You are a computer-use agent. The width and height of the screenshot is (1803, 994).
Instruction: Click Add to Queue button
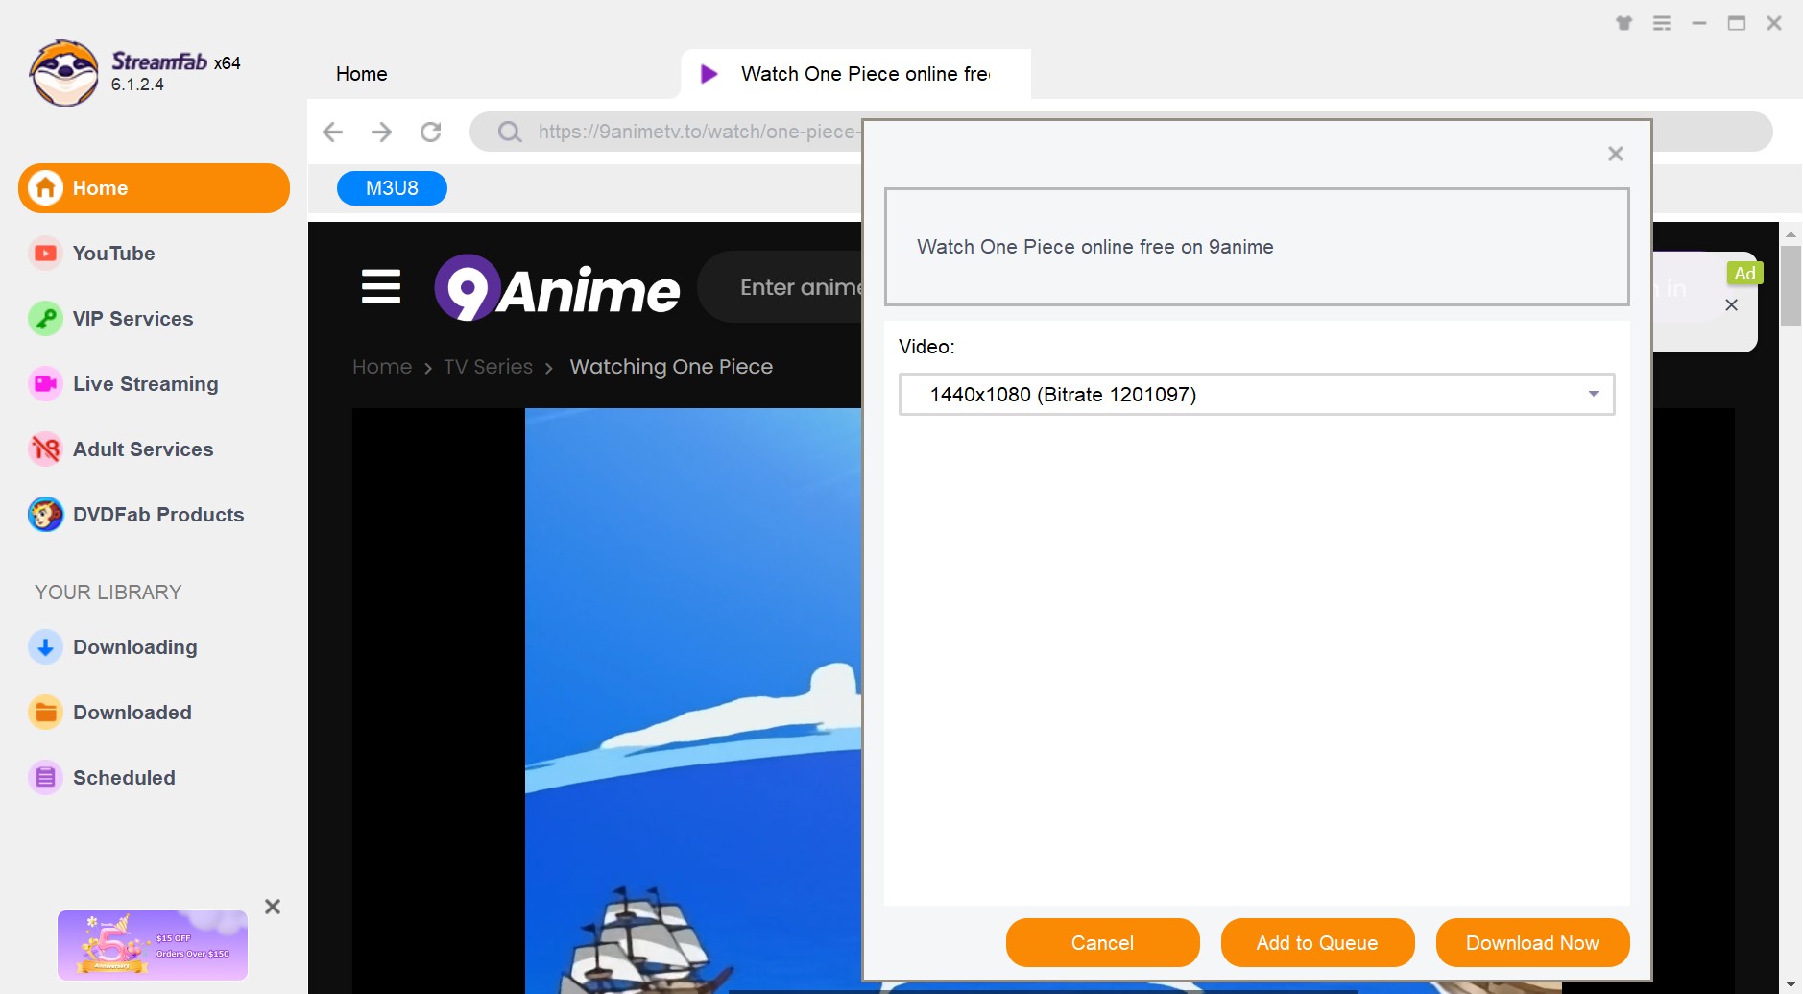pos(1317,943)
